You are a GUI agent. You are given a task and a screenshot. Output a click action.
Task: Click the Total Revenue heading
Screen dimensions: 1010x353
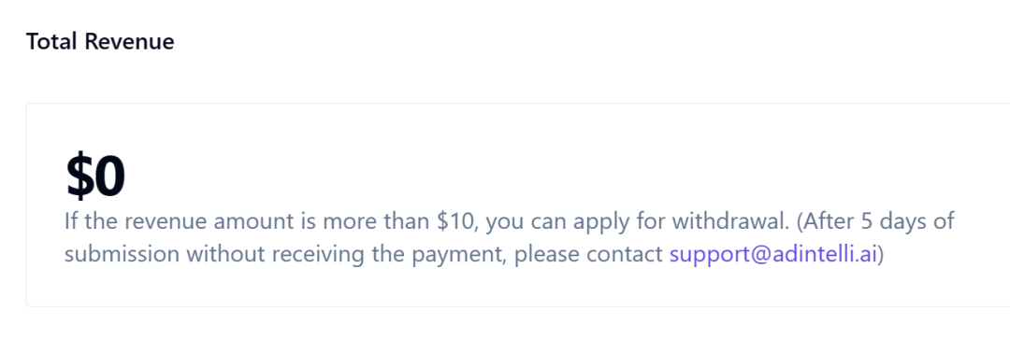[100, 42]
